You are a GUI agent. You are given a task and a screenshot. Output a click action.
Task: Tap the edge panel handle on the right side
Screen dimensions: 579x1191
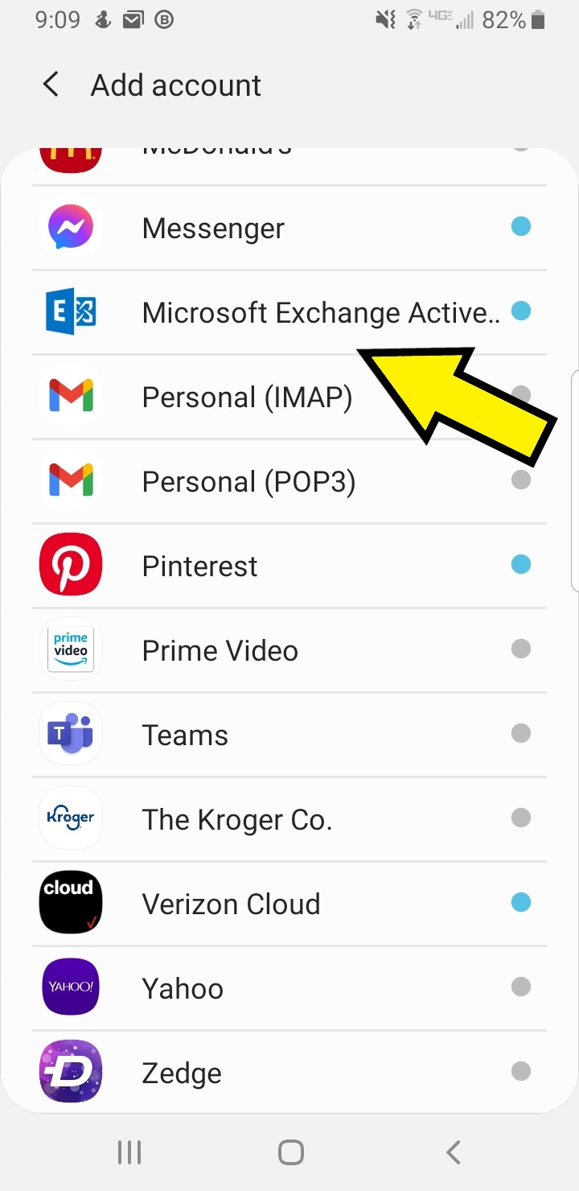point(574,481)
